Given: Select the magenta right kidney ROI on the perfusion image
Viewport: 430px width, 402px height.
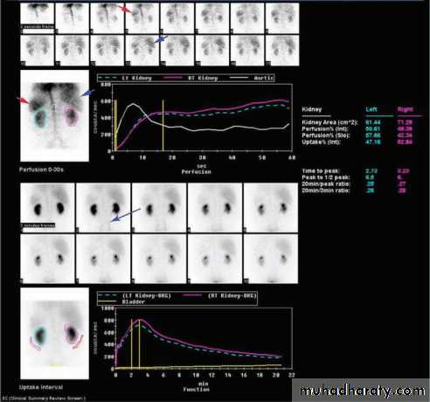Looking at the screenshot, I should 71,116.
